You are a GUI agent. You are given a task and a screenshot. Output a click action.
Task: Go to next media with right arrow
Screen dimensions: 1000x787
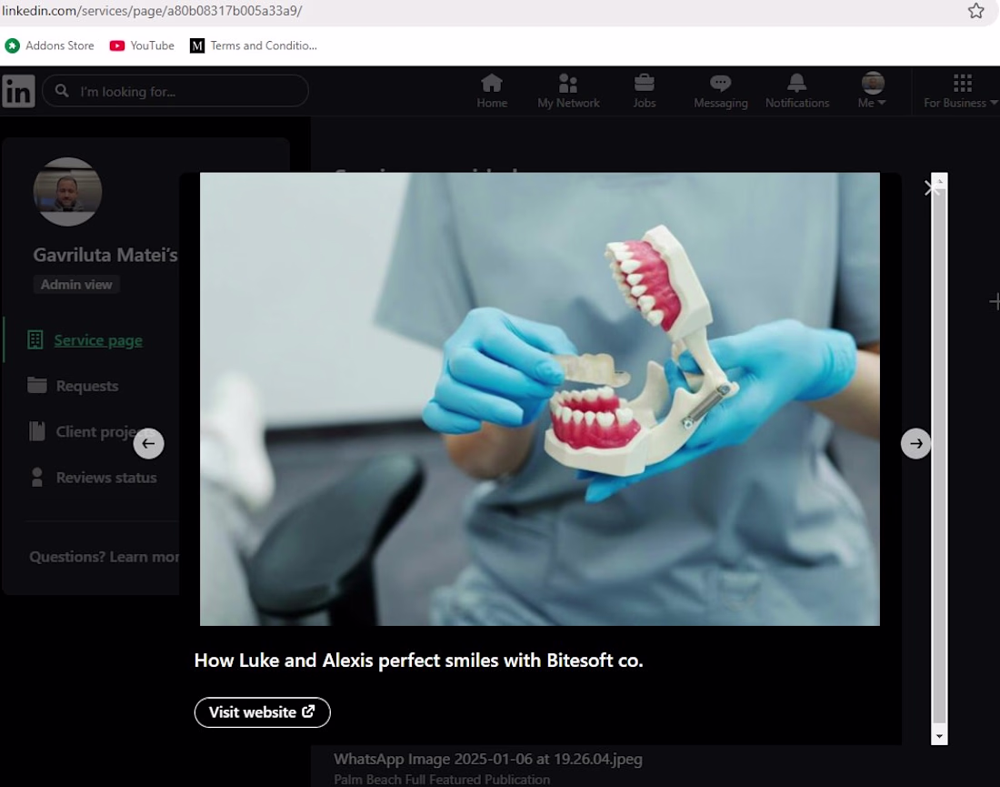point(915,444)
